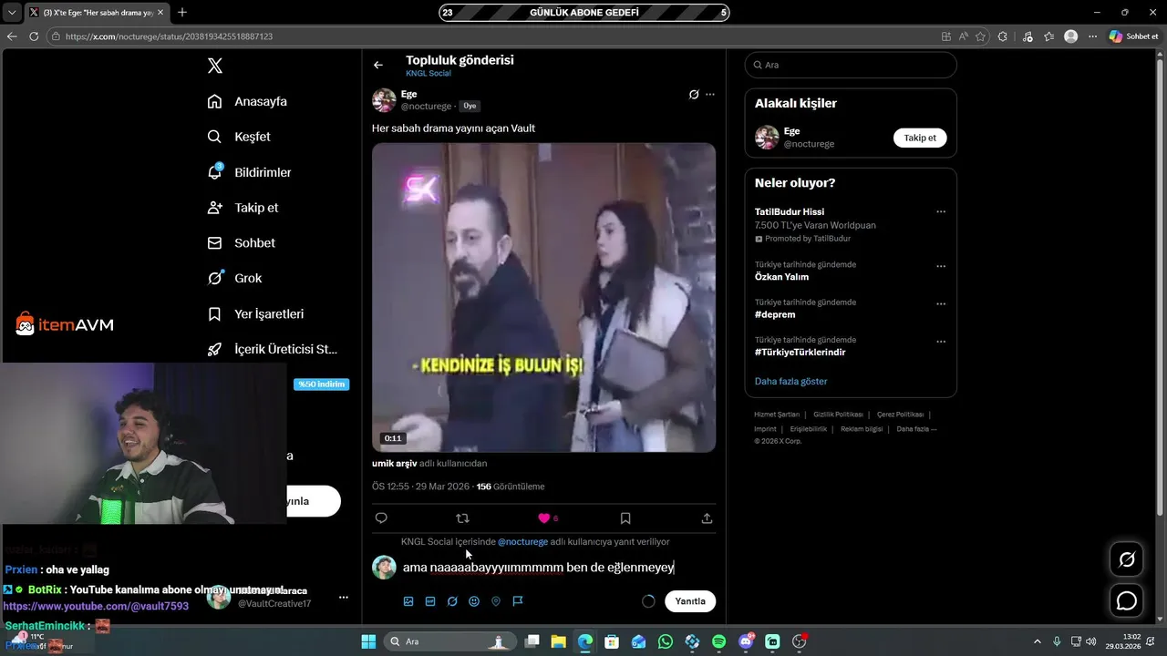Toggle the like heart on post

click(x=544, y=518)
